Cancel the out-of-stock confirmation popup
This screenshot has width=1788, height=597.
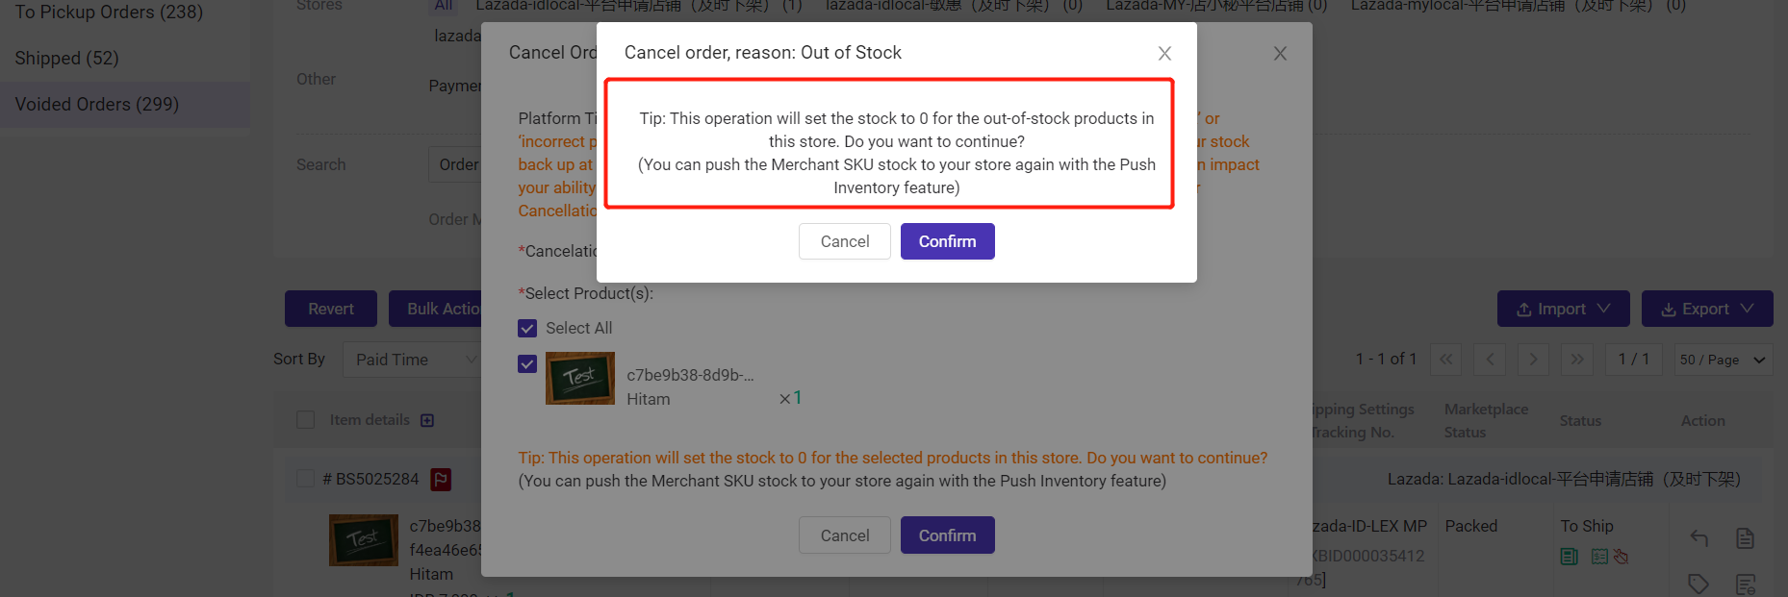pyautogui.click(x=844, y=241)
